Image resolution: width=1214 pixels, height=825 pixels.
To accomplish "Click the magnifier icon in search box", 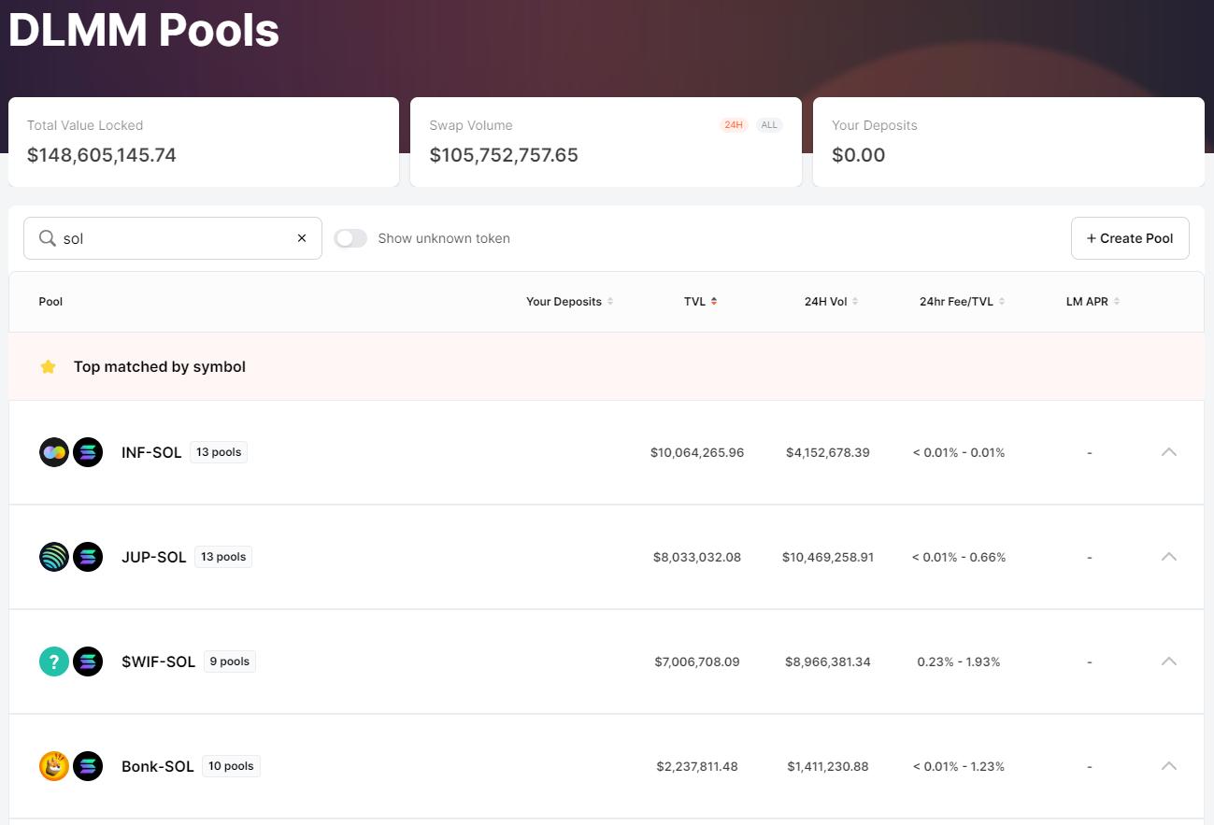I will (x=47, y=238).
